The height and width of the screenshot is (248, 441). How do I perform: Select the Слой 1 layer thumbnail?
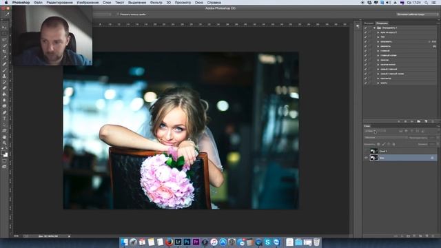[x=373, y=152]
